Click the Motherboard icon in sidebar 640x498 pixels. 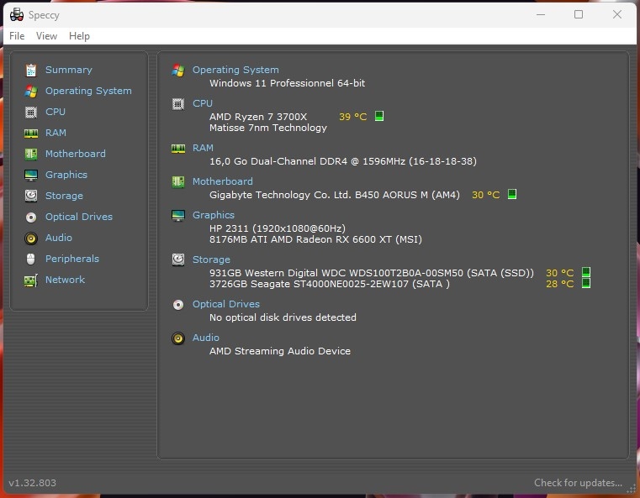coord(31,154)
